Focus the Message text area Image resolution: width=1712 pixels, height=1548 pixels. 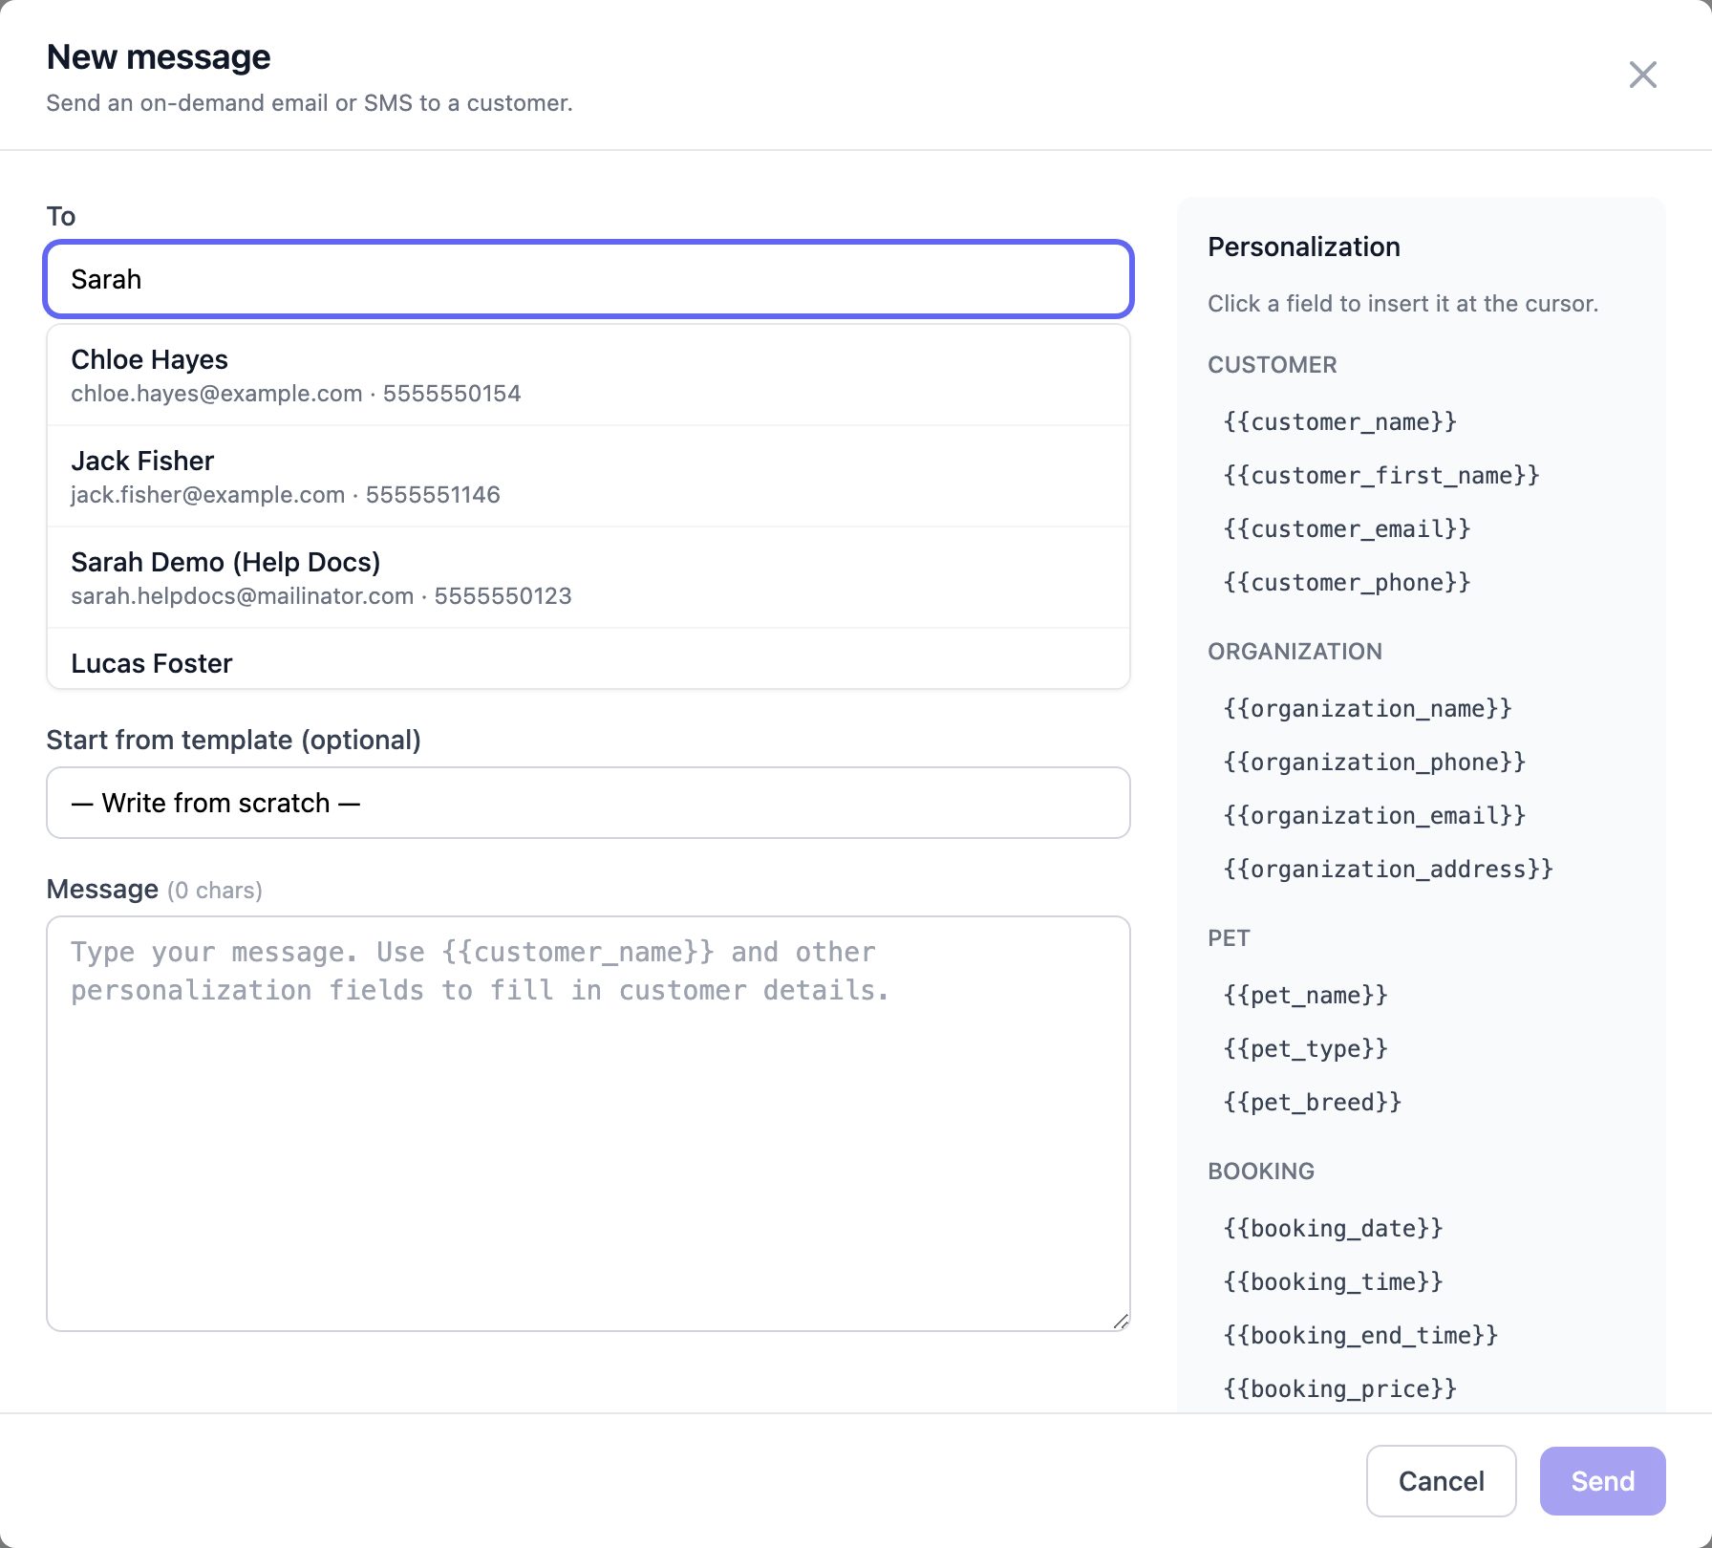pos(588,1124)
